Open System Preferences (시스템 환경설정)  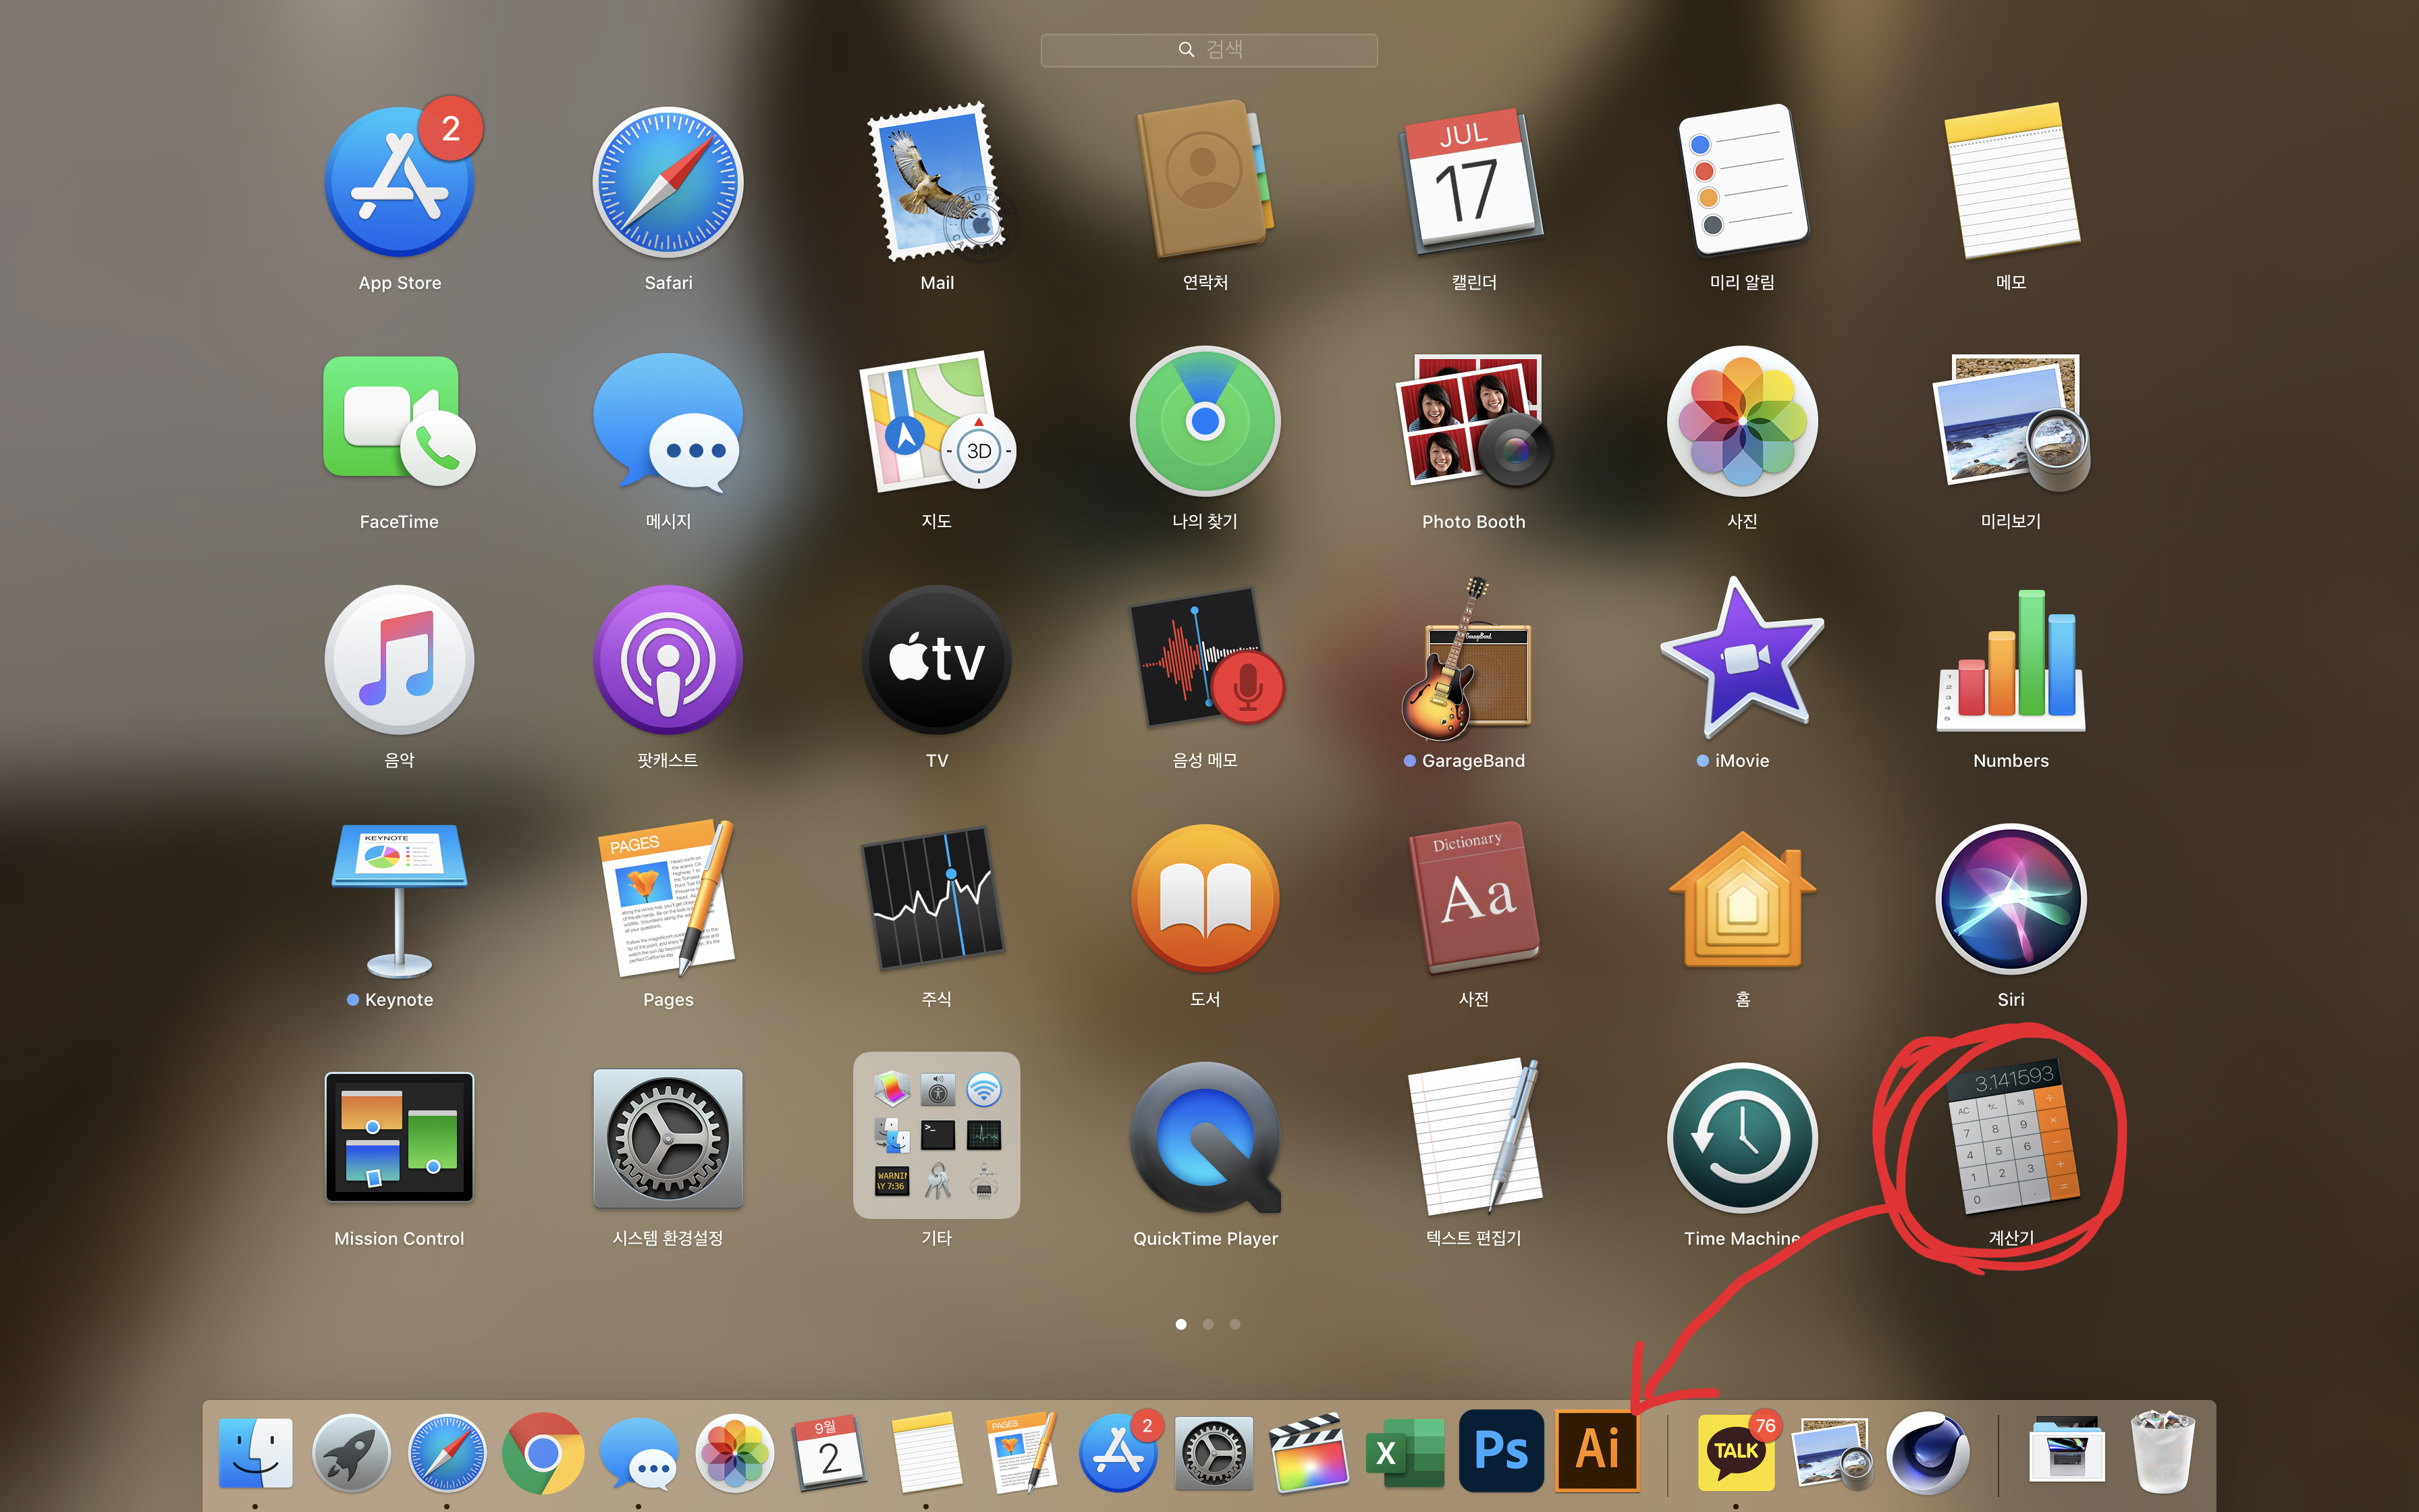(x=668, y=1138)
